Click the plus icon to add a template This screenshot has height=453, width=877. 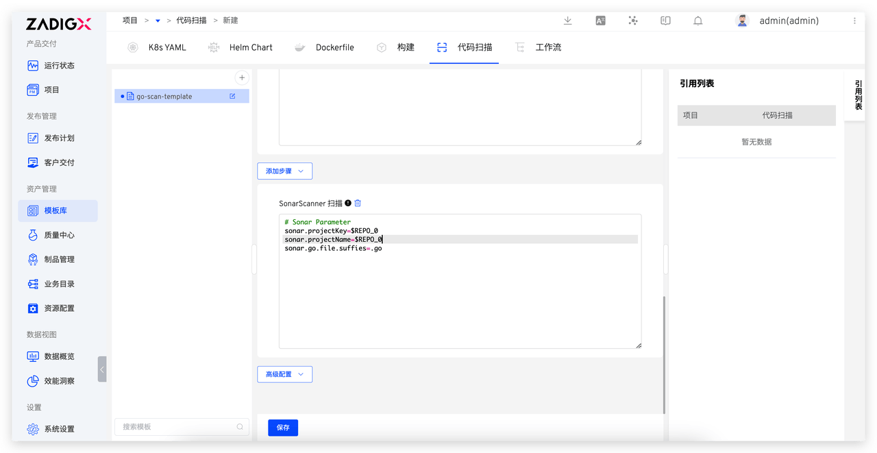click(x=242, y=78)
